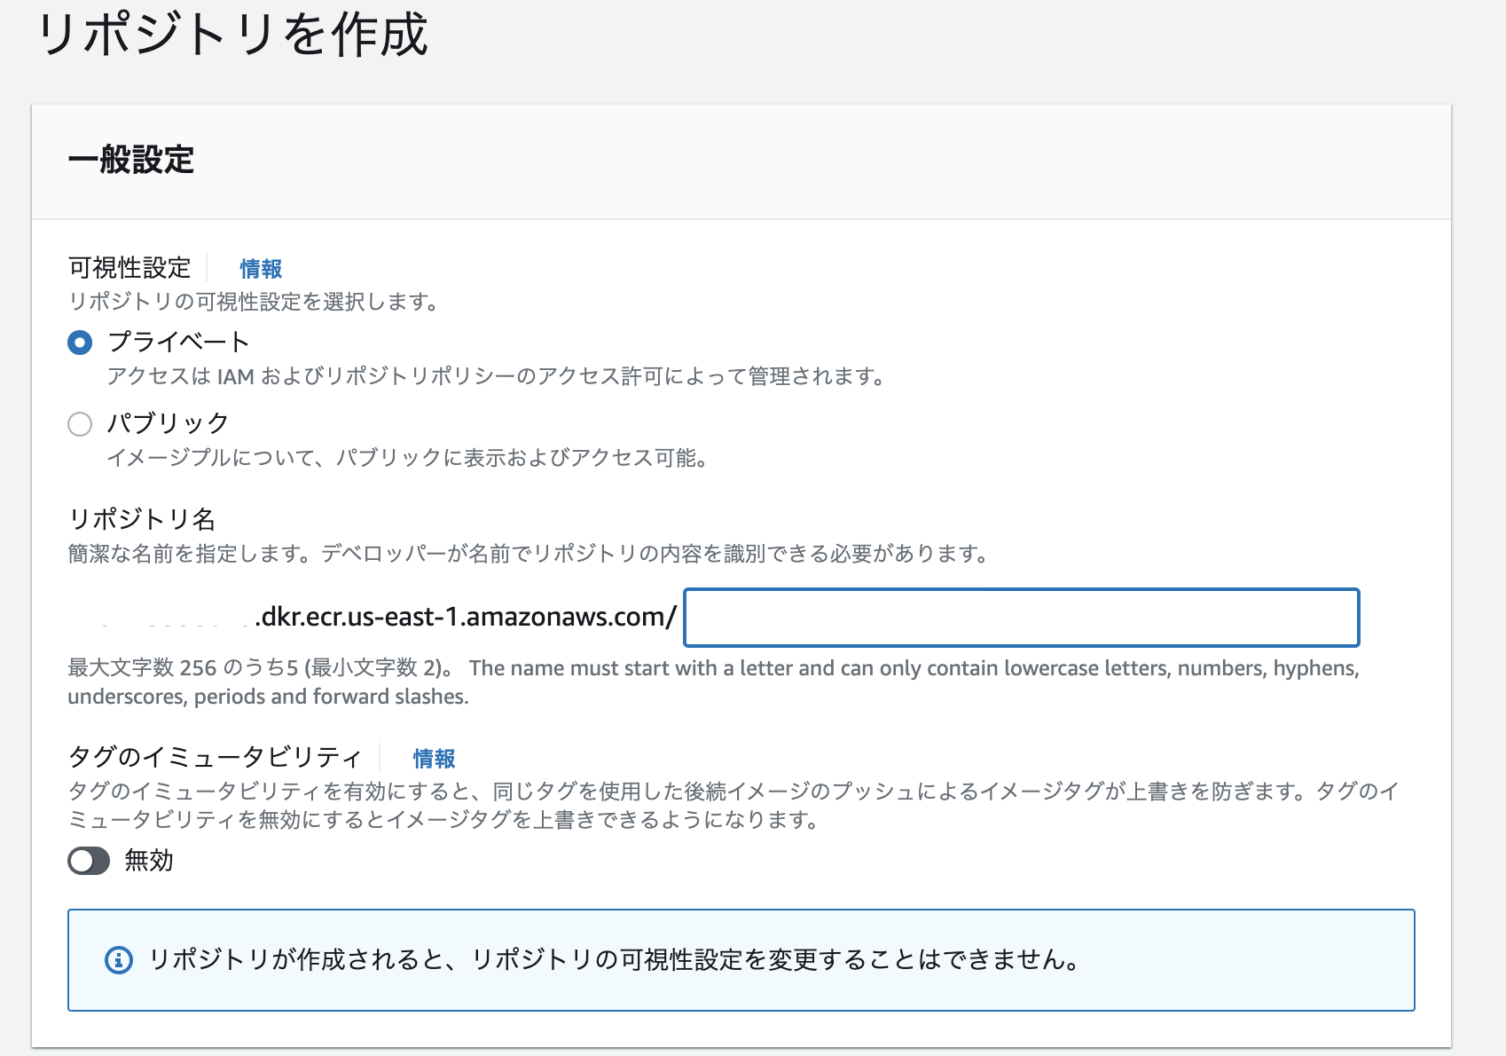Enable the タグのイミュータビリティ toggle
Image resolution: width=1506 pixels, height=1056 pixels.
tap(89, 861)
